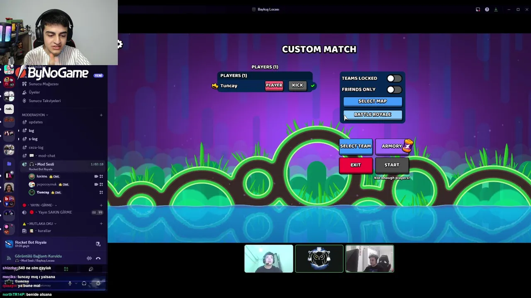The width and height of the screenshot is (531, 298).
Task: Click the Select Team button
Action: click(356, 147)
